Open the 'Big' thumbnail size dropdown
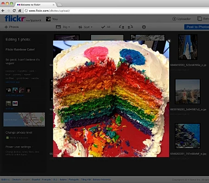Viewport: 209px width, 183px height. point(66,27)
